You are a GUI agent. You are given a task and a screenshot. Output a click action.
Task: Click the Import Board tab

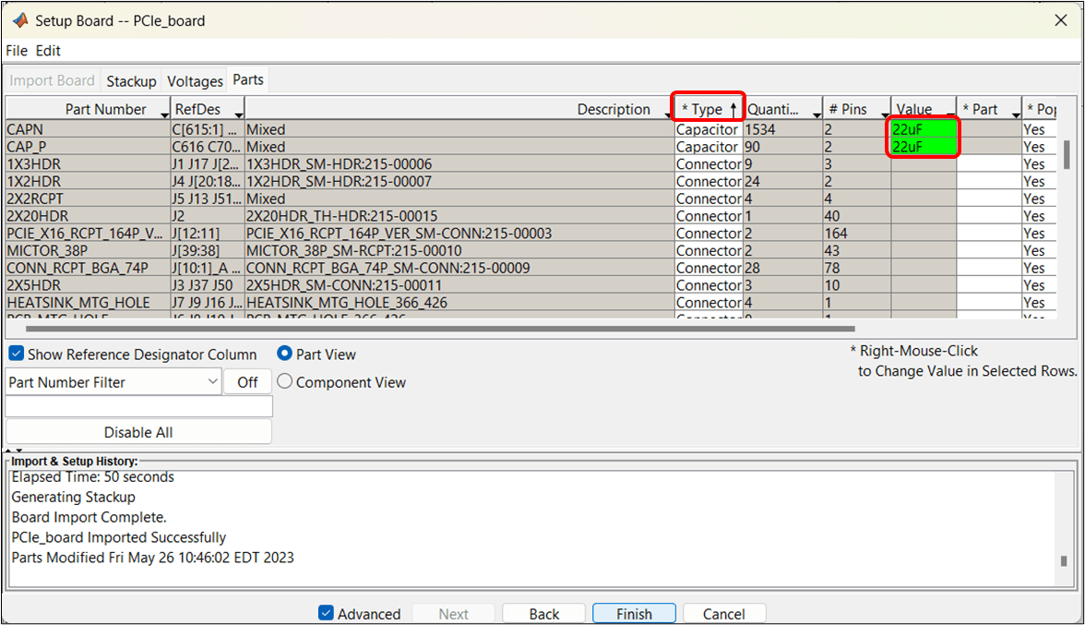point(52,80)
